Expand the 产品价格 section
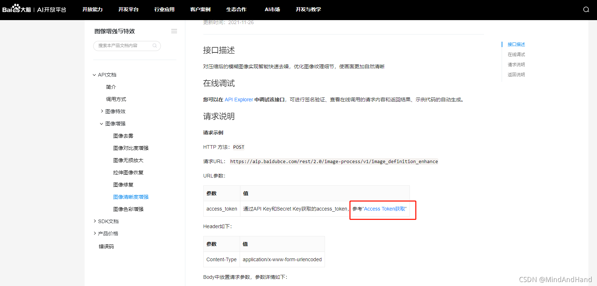 point(95,234)
